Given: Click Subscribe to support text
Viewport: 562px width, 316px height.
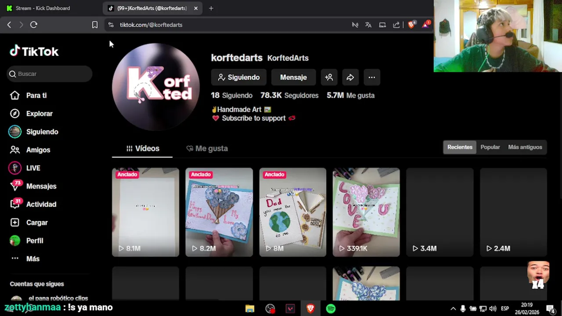Looking at the screenshot, I should point(254,118).
